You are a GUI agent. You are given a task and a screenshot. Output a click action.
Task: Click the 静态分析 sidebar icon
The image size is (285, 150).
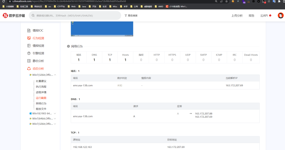[29, 61]
